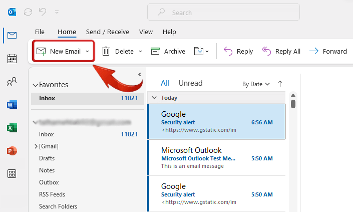Collapse the folder pane arrow
The height and width of the screenshot is (212, 353).
pyautogui.click(x=140, y=74)
